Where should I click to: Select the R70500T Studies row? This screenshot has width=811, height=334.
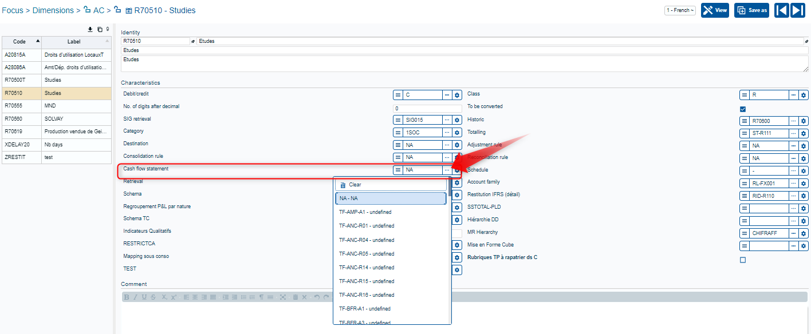tap(57, 80)
